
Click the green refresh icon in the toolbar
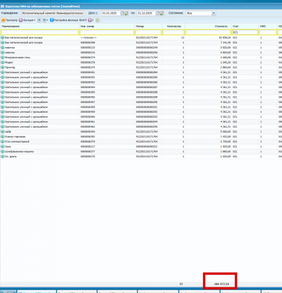coord(97,20)
